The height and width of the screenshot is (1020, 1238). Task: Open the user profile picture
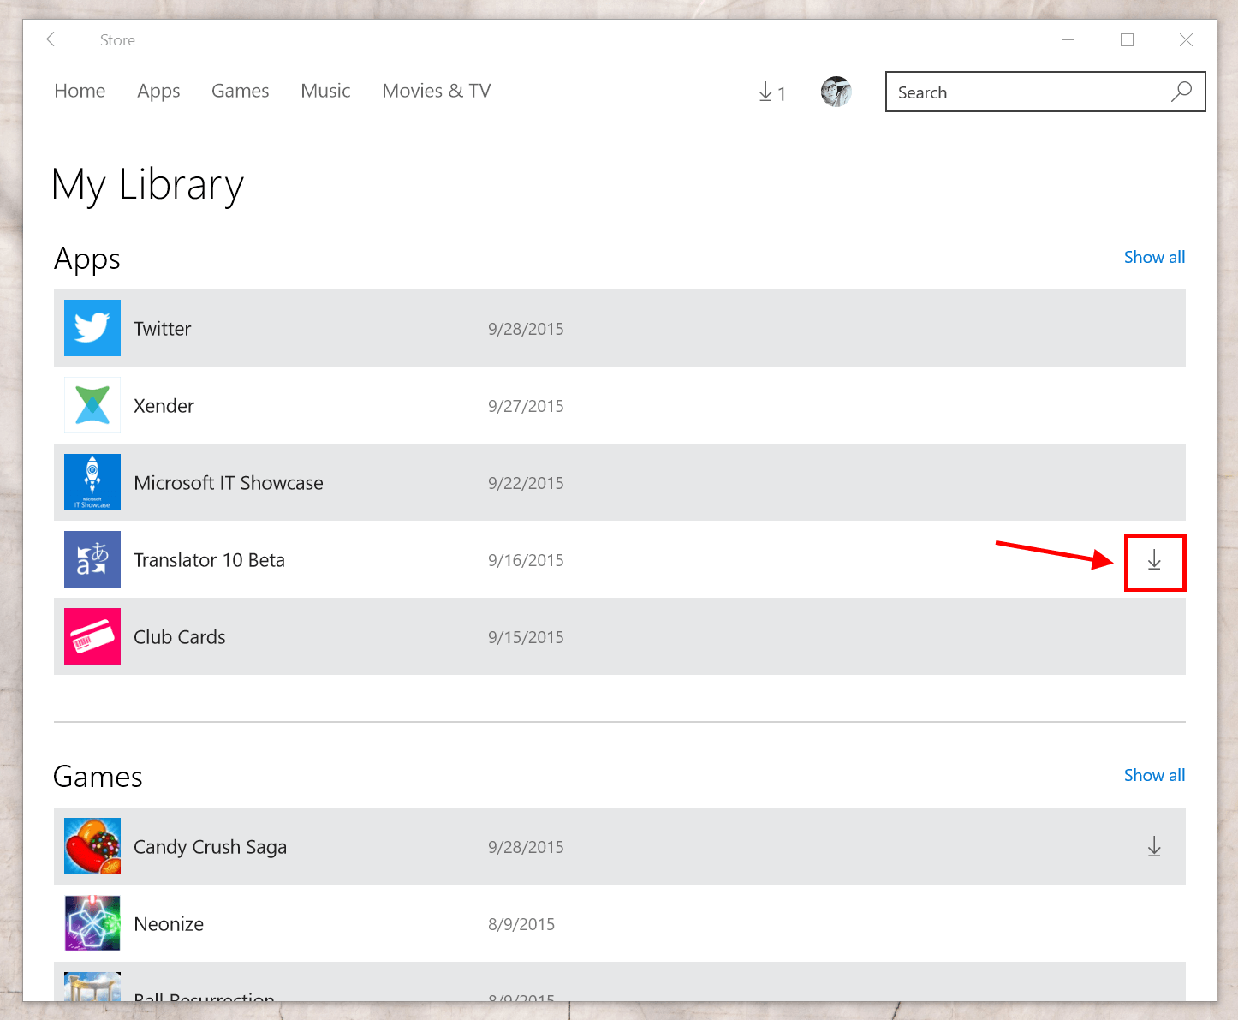point(836,91)
